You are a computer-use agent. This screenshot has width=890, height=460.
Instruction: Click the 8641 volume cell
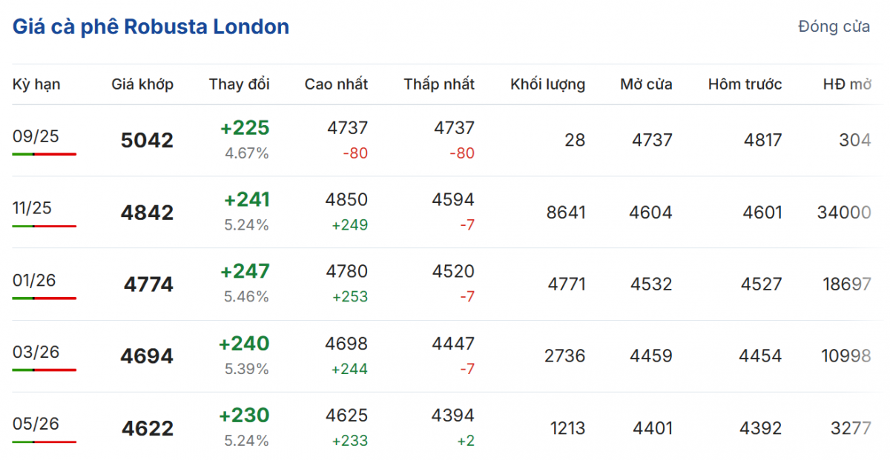(565, 213)
